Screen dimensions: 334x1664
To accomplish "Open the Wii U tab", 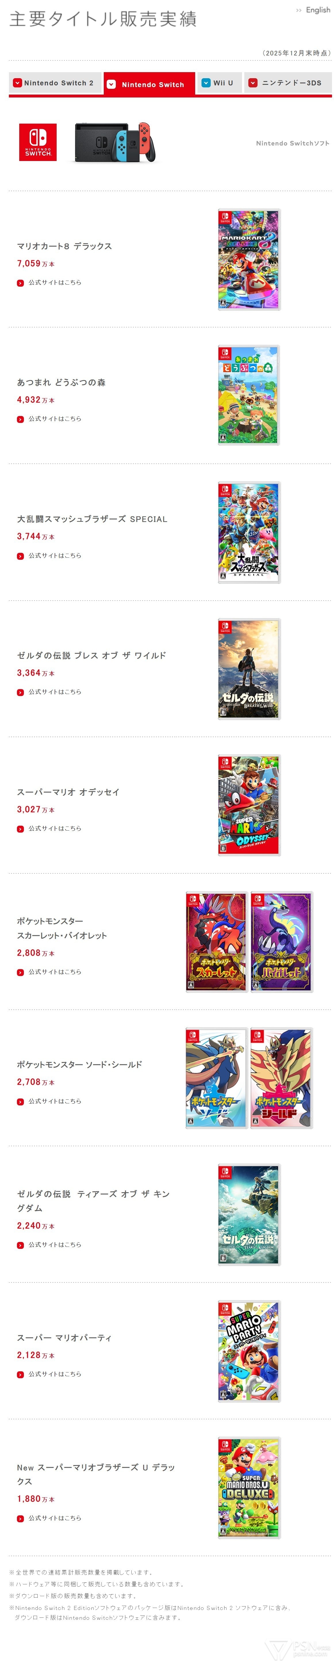I will click(x=217, y=83).
